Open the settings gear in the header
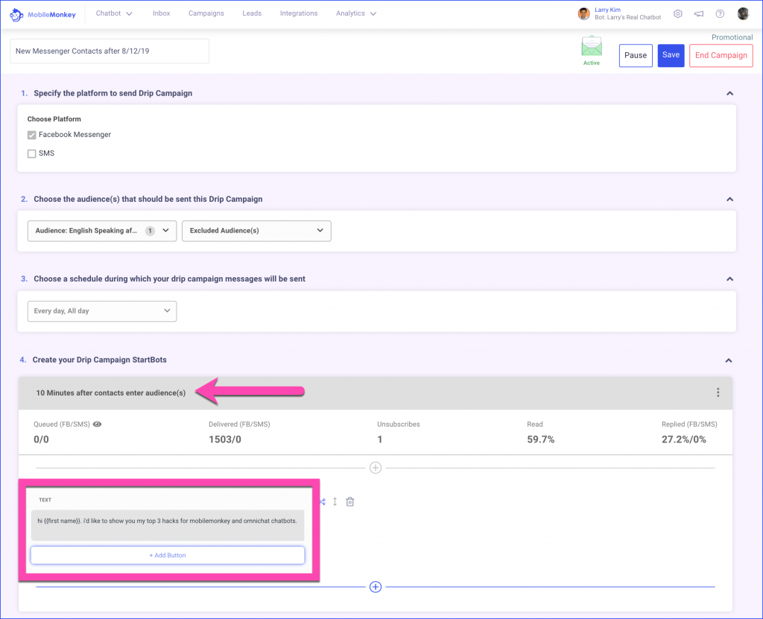The width and height of the screenshot is (763, 619). point(678,13)
